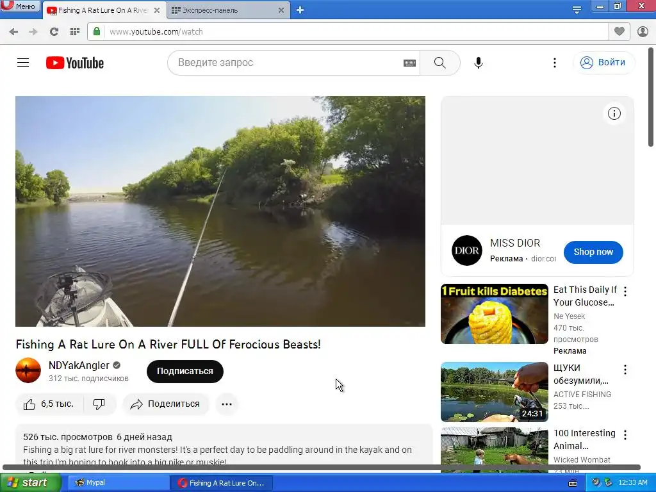
Task: Select the Fishing A Rat Lure tab
Action: tap(104, 10)
